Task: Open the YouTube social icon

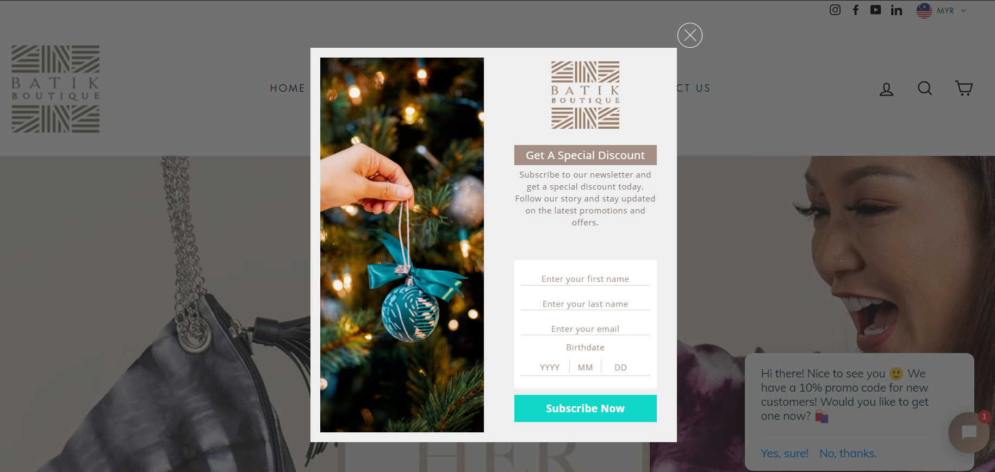Action: pos(875,10)
